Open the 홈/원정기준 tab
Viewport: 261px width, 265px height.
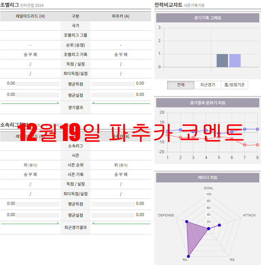tap(234, 85)
